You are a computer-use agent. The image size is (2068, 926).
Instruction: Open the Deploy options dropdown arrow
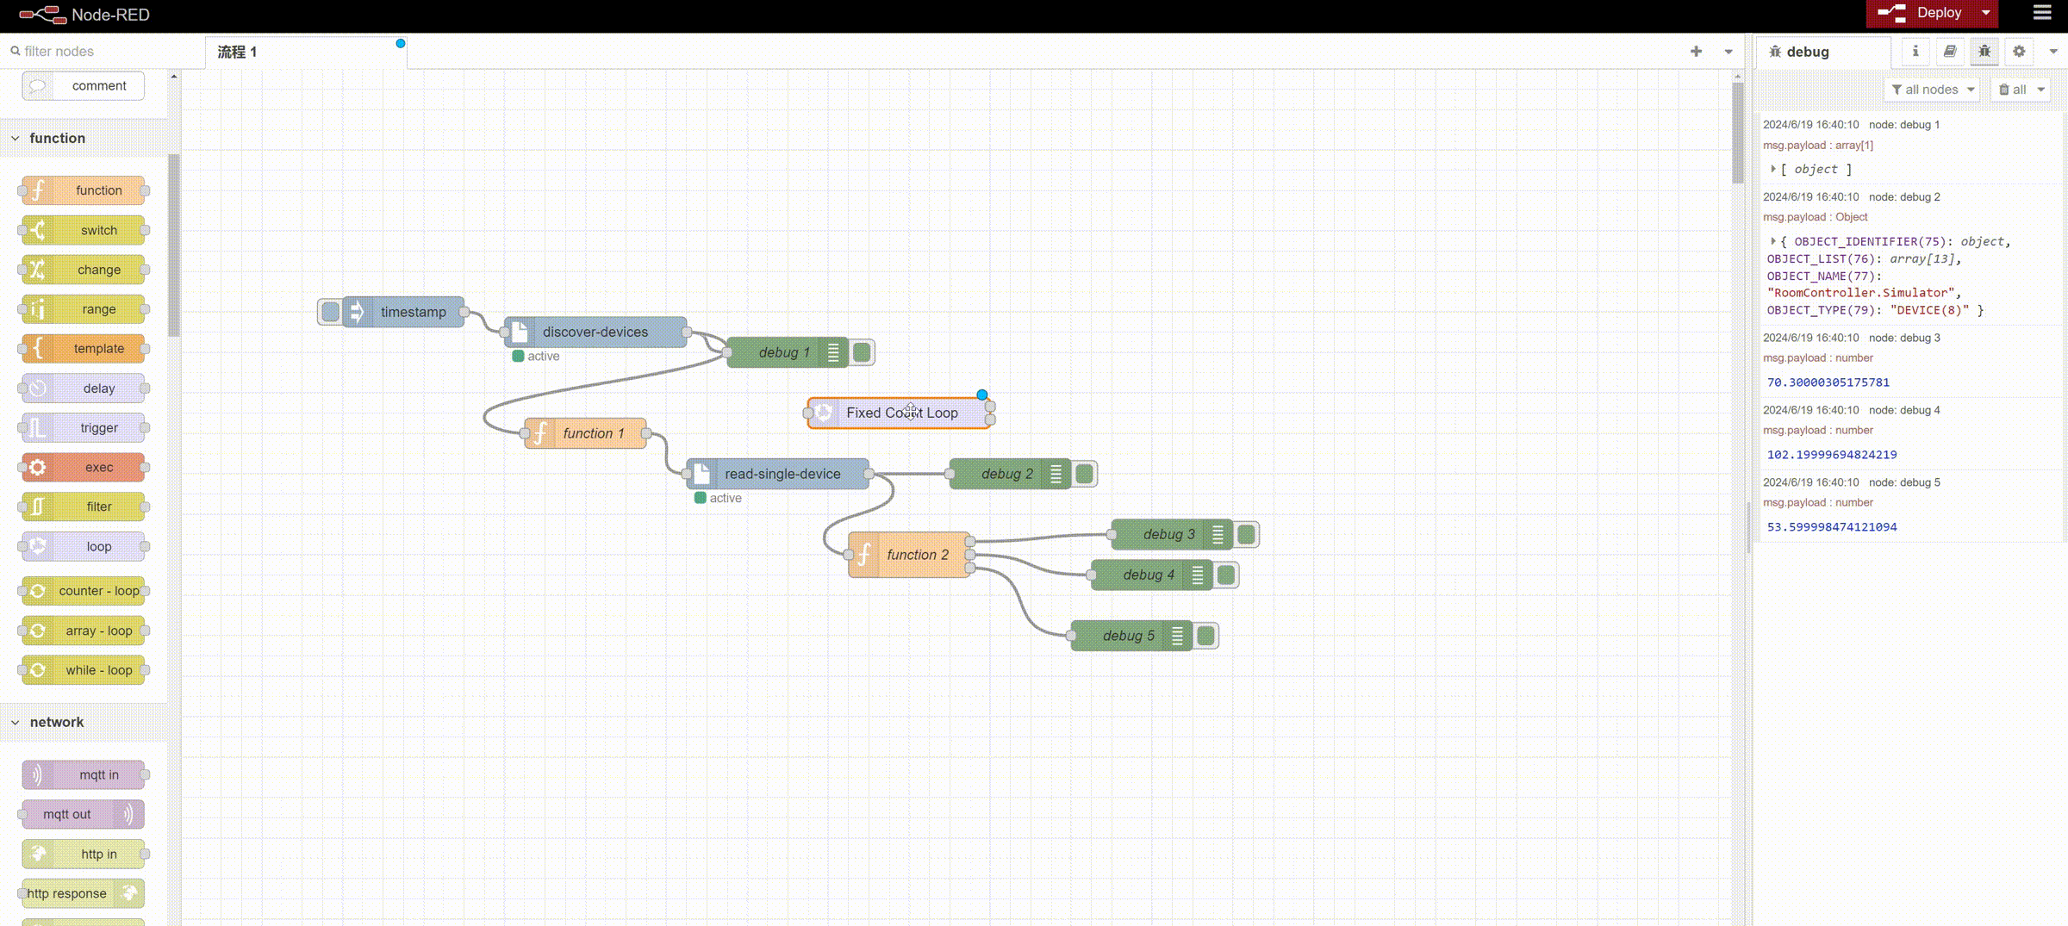[1985, 13]
